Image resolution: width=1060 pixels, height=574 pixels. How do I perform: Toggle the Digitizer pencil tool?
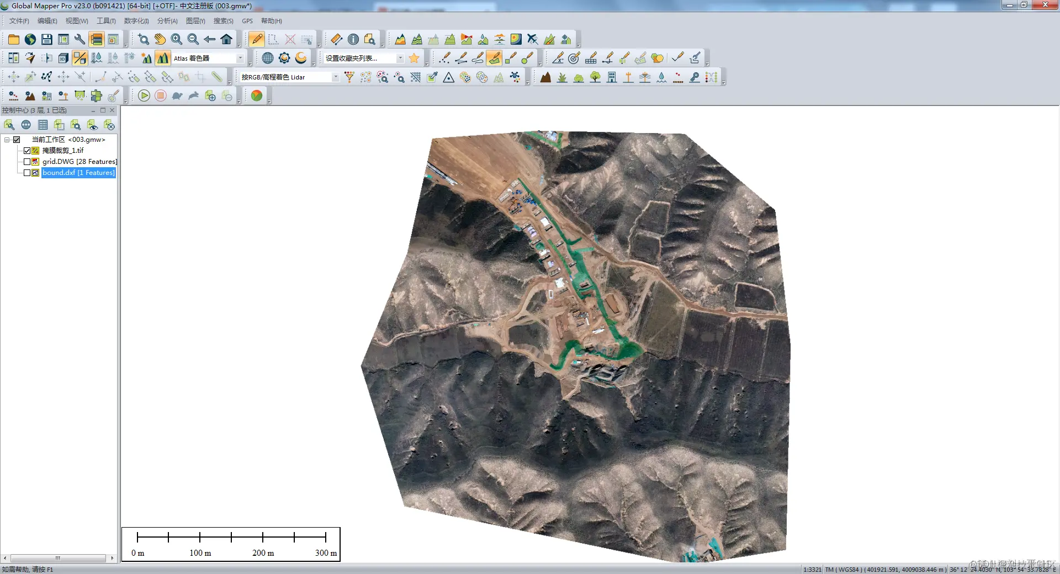257,39
